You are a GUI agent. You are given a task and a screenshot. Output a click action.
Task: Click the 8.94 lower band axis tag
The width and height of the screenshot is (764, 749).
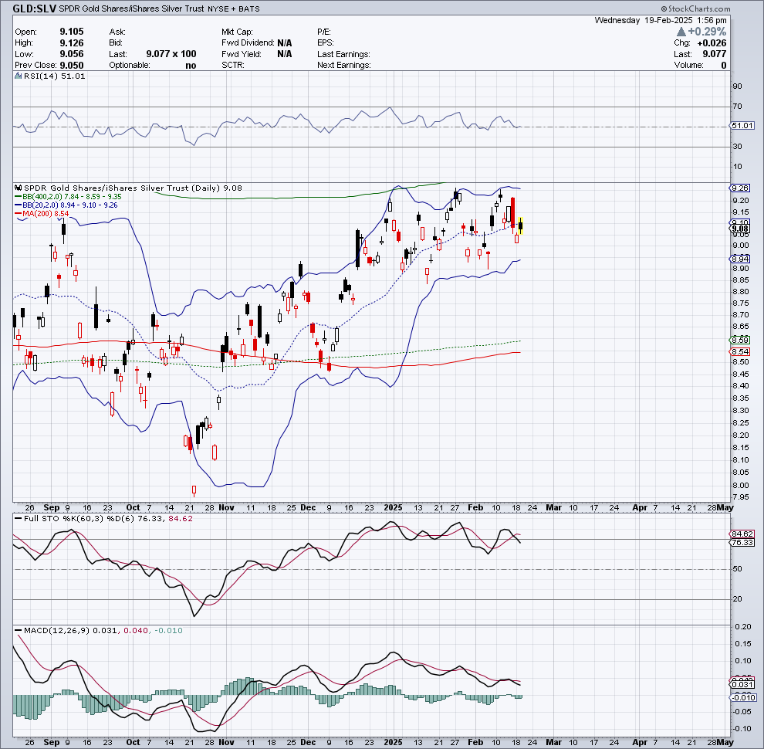[740, 259]
